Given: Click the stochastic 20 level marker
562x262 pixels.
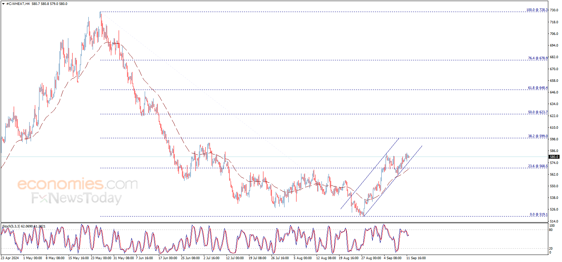Looking at the screenshot, I should click(551, 249).
